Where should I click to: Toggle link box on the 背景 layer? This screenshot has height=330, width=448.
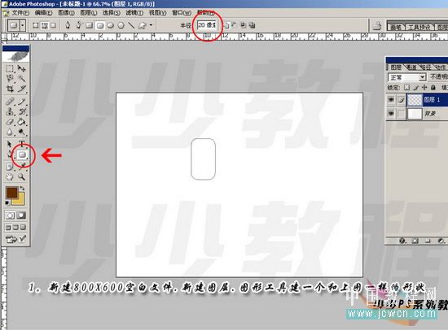tap(402, 114)
